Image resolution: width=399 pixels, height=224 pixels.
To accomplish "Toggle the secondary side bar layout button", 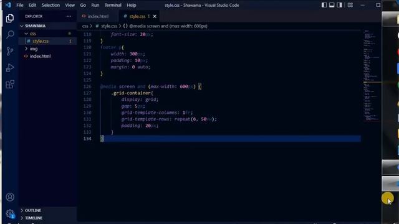I will coord(339,5).
